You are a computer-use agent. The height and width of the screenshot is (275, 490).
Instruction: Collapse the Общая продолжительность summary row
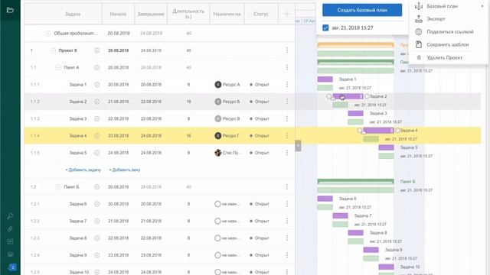click(47, 34)
